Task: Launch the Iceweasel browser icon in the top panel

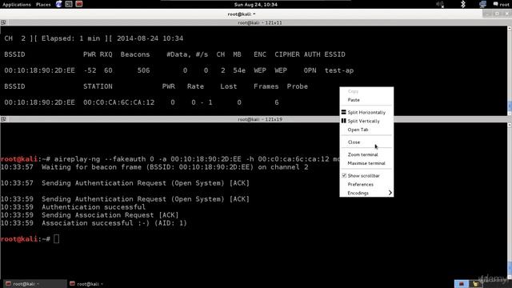Action: 58,4
